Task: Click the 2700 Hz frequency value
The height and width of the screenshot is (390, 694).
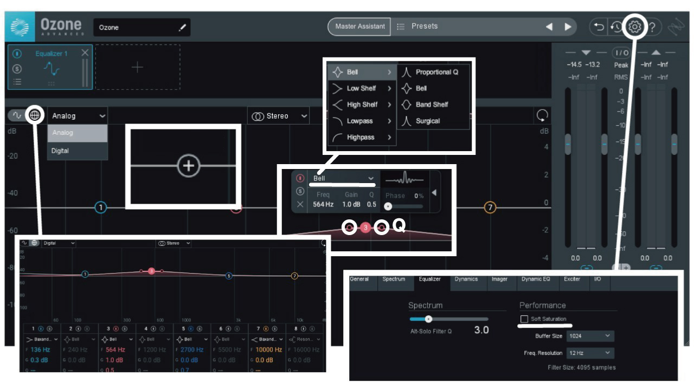Action: (192, 350)
